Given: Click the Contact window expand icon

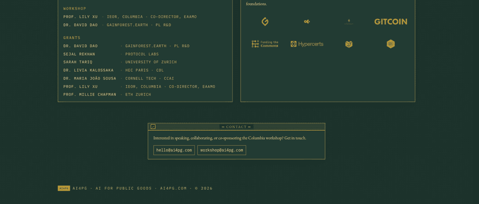Looking at the screenshot, I should pyautogui.click(x=153, y=127).
